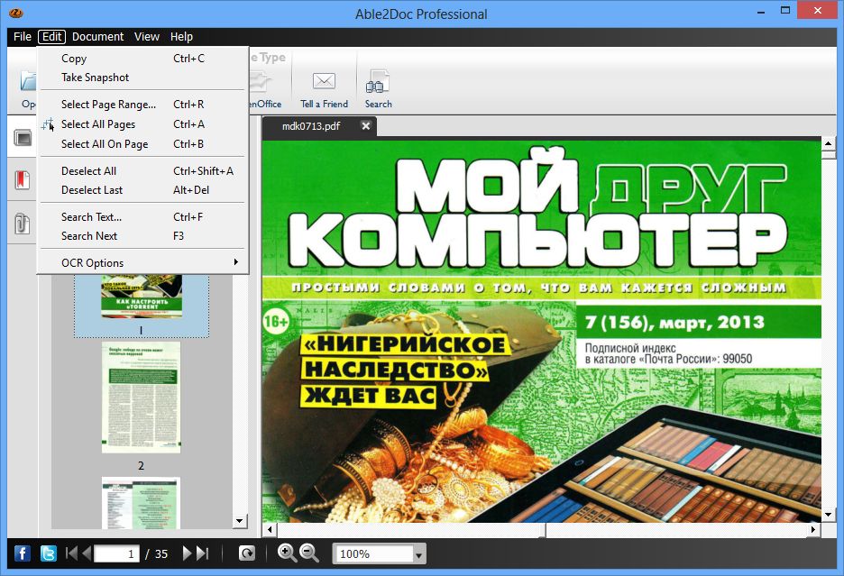The height and width of the screenshot is (576, 844).
Task: Jump to last page button
Action: tap(202, 553)
